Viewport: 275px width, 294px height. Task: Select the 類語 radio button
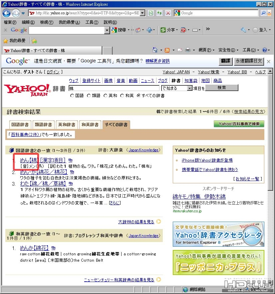point(89,96)
